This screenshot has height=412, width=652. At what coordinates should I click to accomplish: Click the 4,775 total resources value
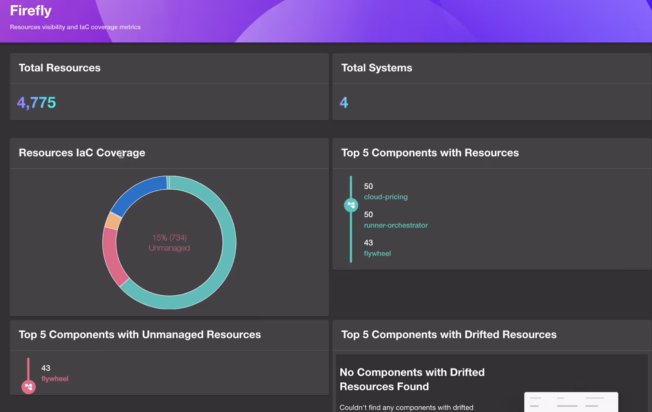pyautogui.click(x=37, y=103)
